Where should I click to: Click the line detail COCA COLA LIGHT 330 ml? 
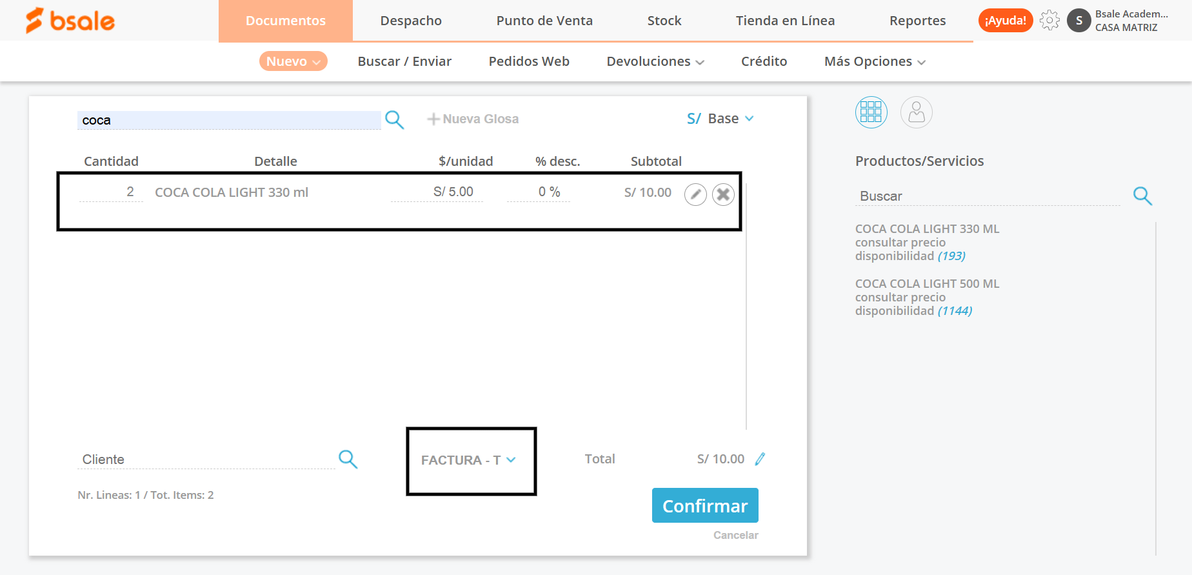(x=232, y=192)
